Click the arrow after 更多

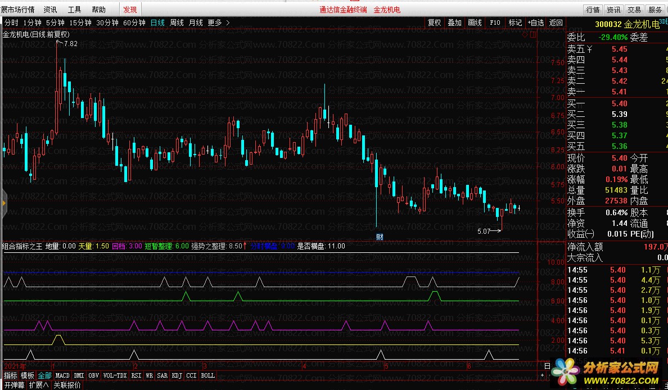pyautogui.click(x=228, y=22)
